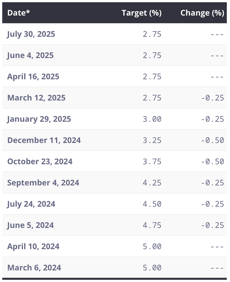Click the Change (%) column header
Viewport: 230px width, 282px height.
(202, 13)
